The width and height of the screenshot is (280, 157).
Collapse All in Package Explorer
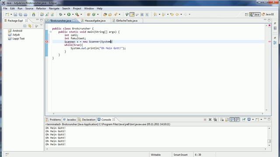tap(25, 26)
